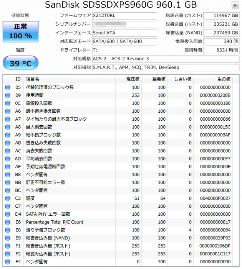This screenshot has width=242, height=269.
Task: Click status orb for BC ベンダ固有 row
Action: click(x=8, y=190)
